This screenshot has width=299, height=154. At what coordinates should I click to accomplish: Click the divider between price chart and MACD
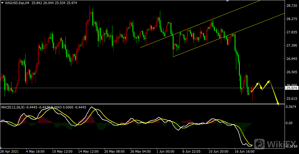(x=136, y=104)
